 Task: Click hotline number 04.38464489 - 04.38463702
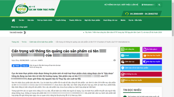coord(144,14)
